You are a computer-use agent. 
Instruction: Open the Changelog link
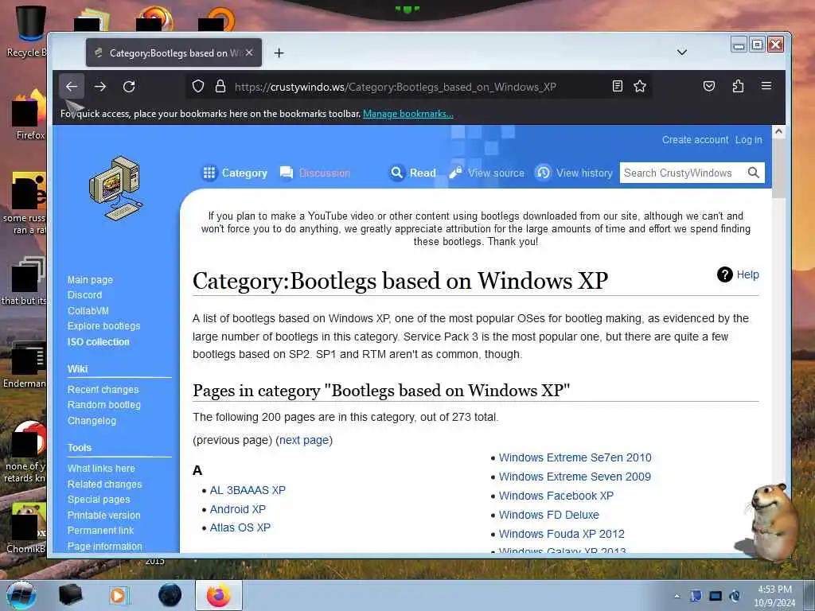[92, 421]
